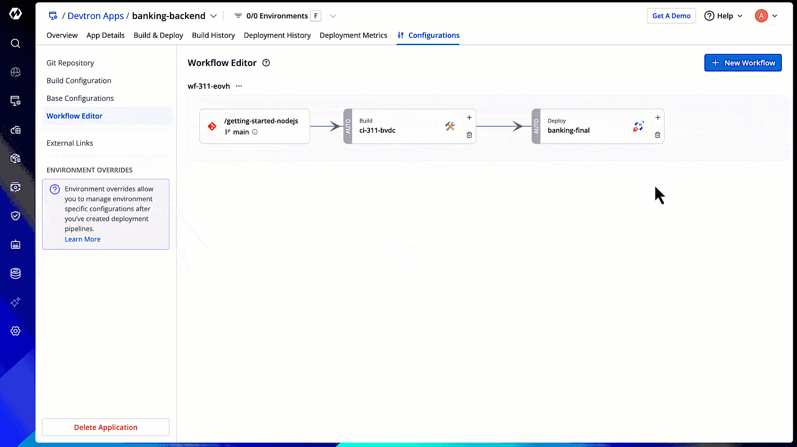
Task: Click the Workflow Editor help question icon
Action: tap(266, 63)
